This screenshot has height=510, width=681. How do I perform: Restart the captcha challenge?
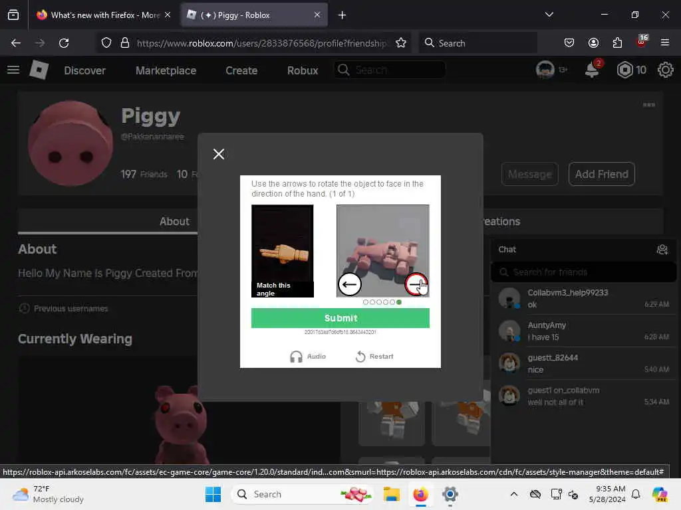(x=374, y=357)
